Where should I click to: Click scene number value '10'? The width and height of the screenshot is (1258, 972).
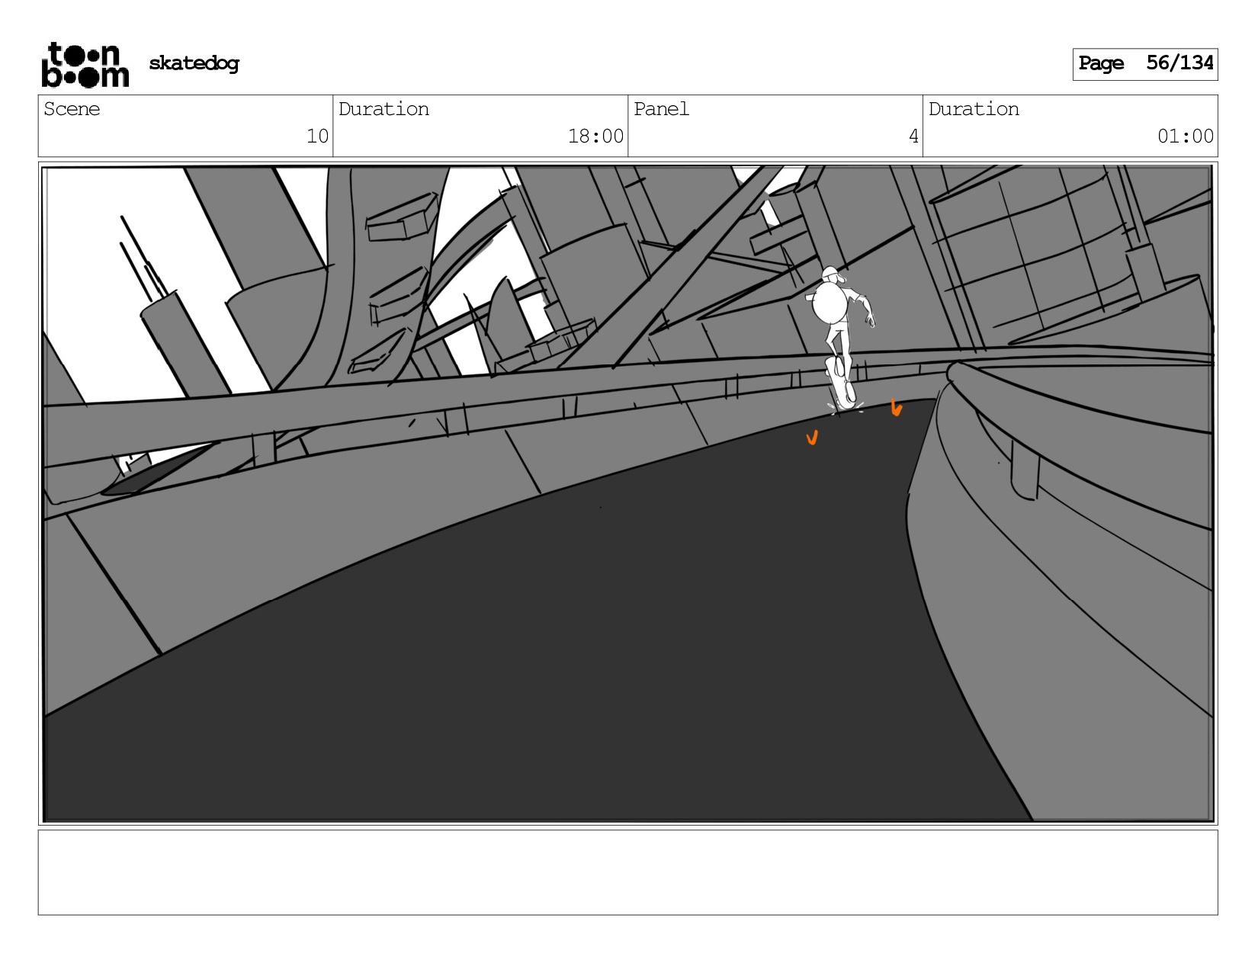coord(317,136)
